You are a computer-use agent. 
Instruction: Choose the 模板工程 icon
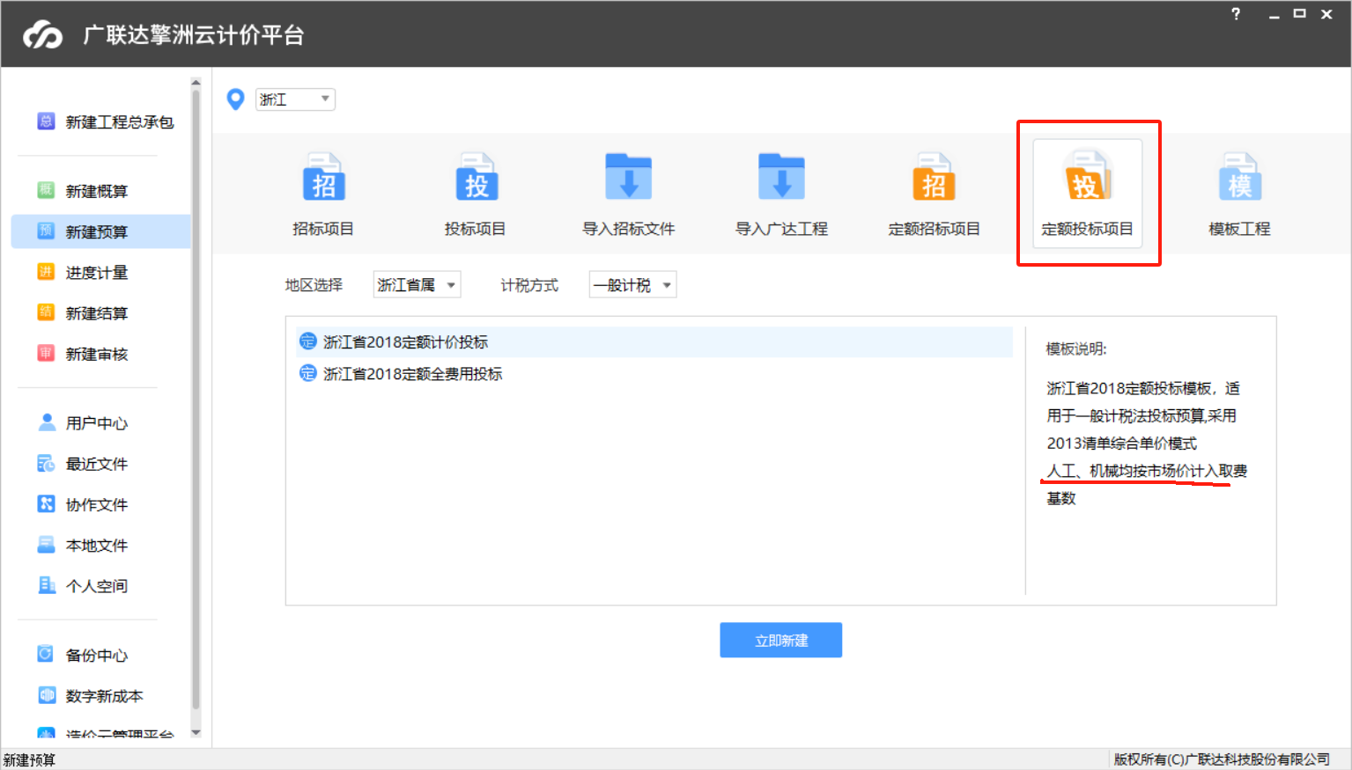click(1240, 177)
